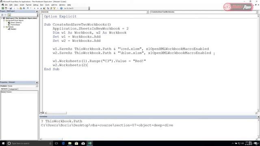Click the taskbar search box
The width and height of the screenshot is (260, 146).
tap(30, 143)
